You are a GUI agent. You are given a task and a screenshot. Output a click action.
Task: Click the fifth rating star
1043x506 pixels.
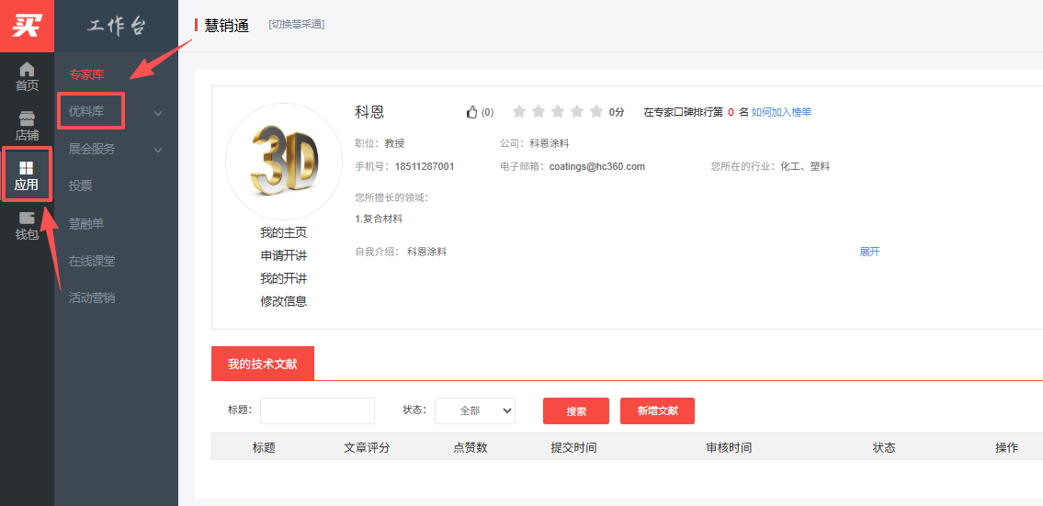596,112
